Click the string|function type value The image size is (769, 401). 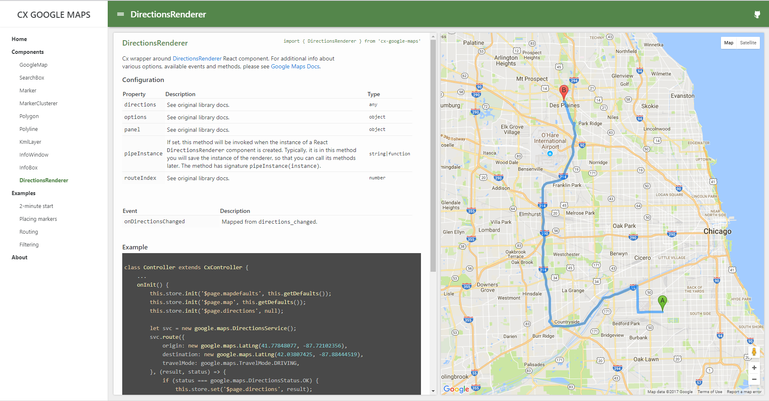tap(389, 154)
